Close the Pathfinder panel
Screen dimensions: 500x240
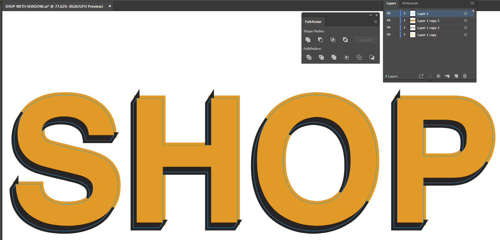click(377, 15)
